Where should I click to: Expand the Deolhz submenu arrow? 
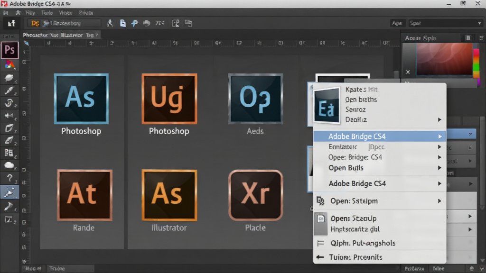point(439,119)
